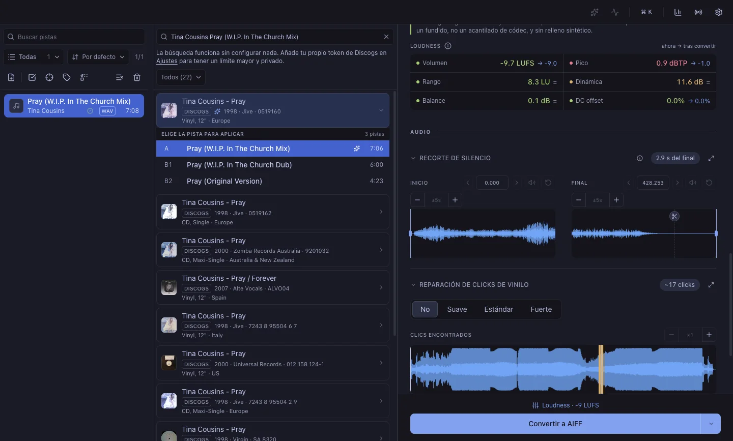
Task: Click the clear list icon
Action: click(119, 77)
